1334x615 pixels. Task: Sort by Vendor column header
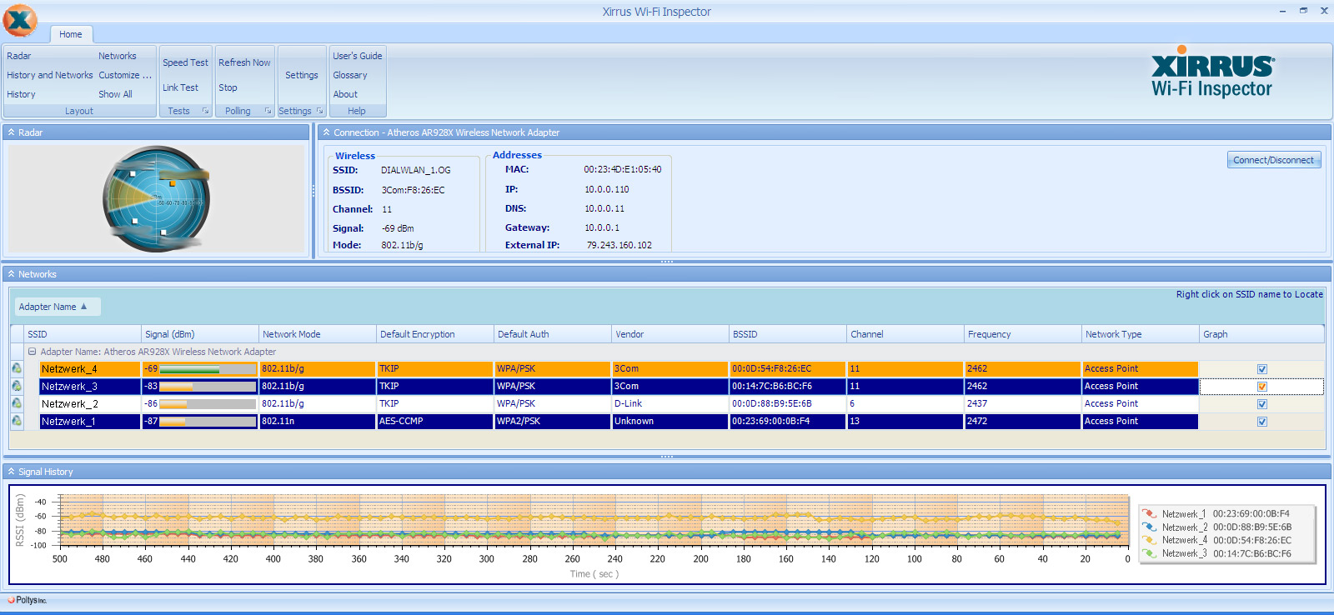670,334
